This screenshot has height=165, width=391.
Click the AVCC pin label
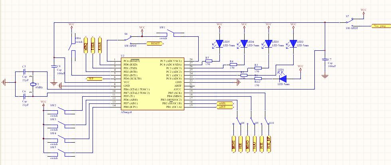click(178, 89)
